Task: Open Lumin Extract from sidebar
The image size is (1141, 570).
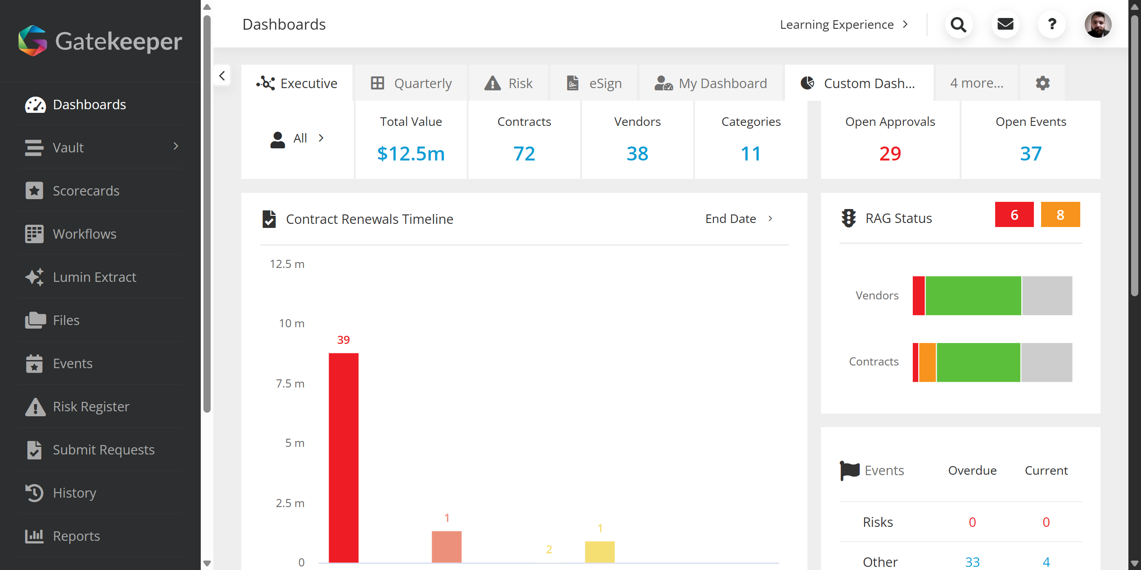Action: (94, 277)
